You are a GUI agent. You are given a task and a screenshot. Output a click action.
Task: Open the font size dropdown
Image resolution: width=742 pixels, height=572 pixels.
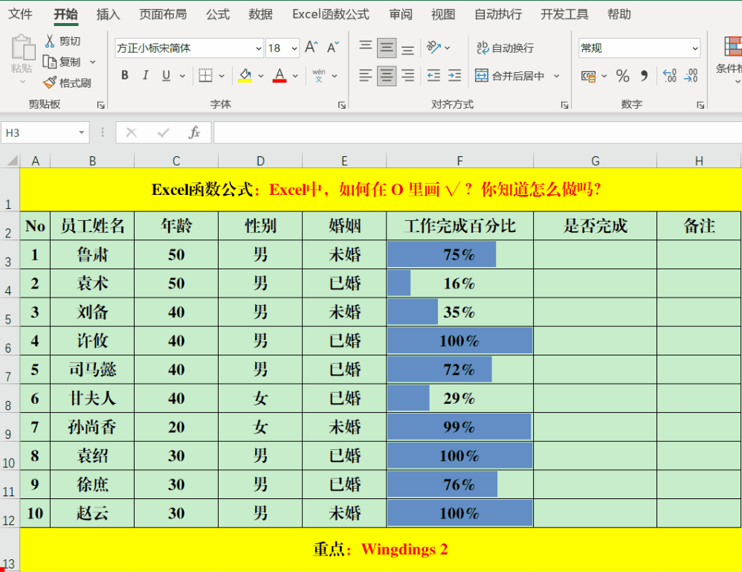(x=294, y=48)
